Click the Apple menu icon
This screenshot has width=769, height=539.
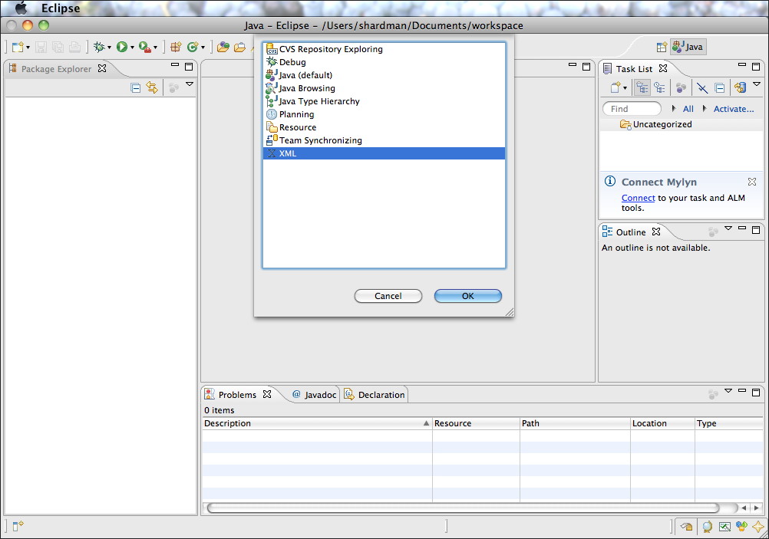tap(21, 8)
